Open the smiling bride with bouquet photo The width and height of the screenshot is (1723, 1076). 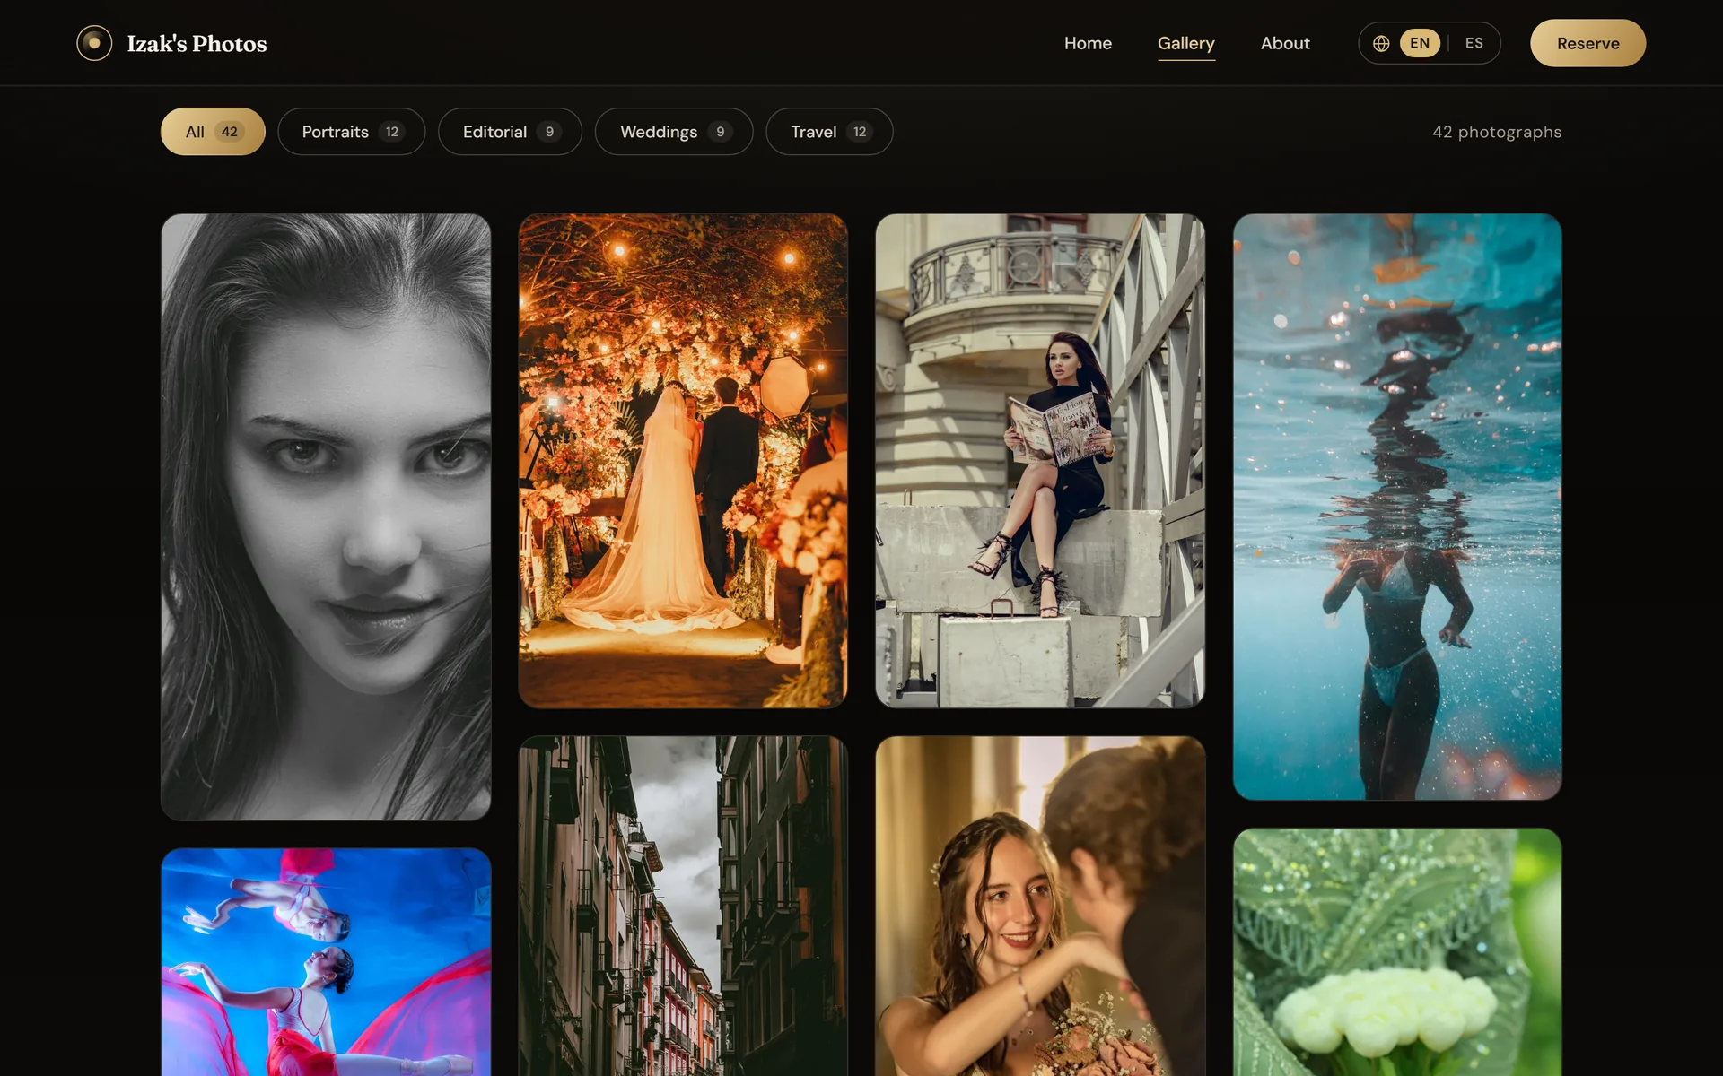coord(1040,906)
